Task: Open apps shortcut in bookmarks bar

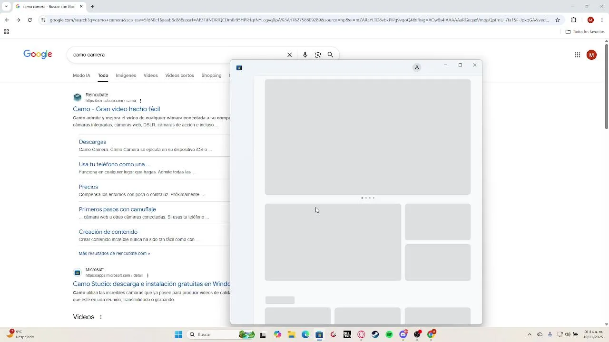Action: coord(6,32)
